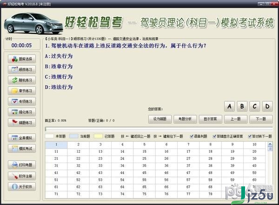279x205 pixels.
Task: Jump to question 72 in grid
Action: coord(78,194)
